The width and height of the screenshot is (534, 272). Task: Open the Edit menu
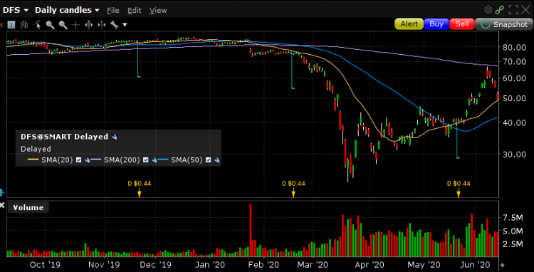point(134,11)
